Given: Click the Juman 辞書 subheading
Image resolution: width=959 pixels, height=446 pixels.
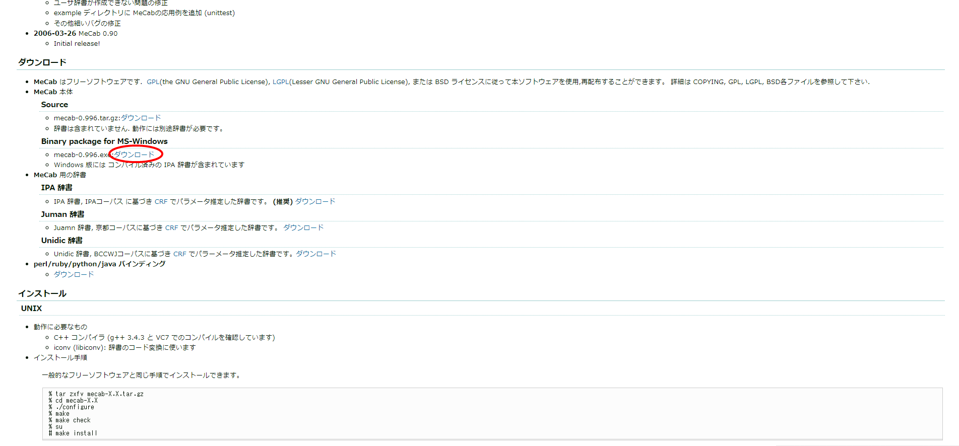Looking at the screenshot, I should 62,214.
